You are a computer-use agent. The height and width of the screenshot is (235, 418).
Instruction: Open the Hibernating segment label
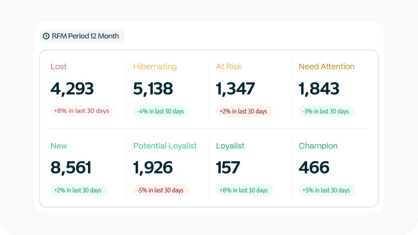(155, 66)
